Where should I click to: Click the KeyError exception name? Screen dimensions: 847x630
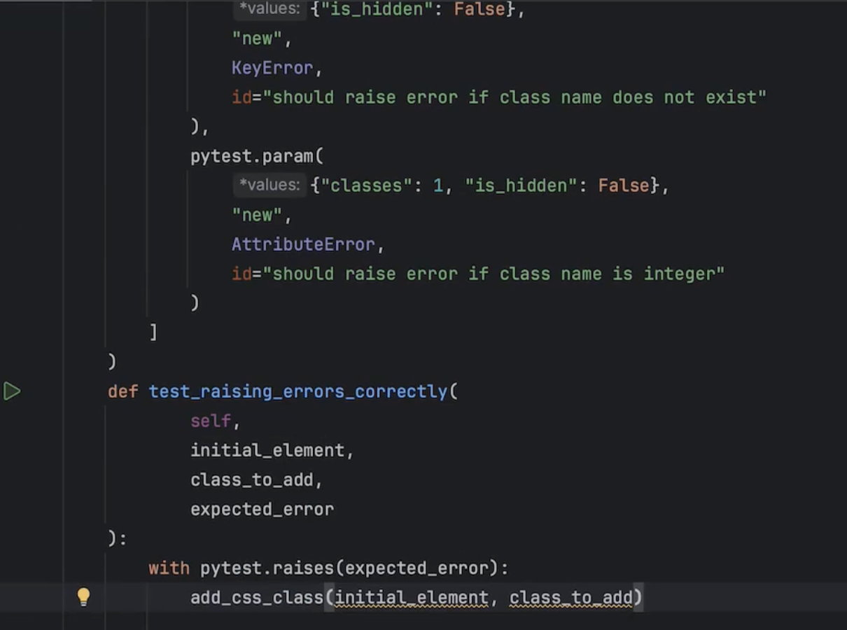(x=272, y=68)
